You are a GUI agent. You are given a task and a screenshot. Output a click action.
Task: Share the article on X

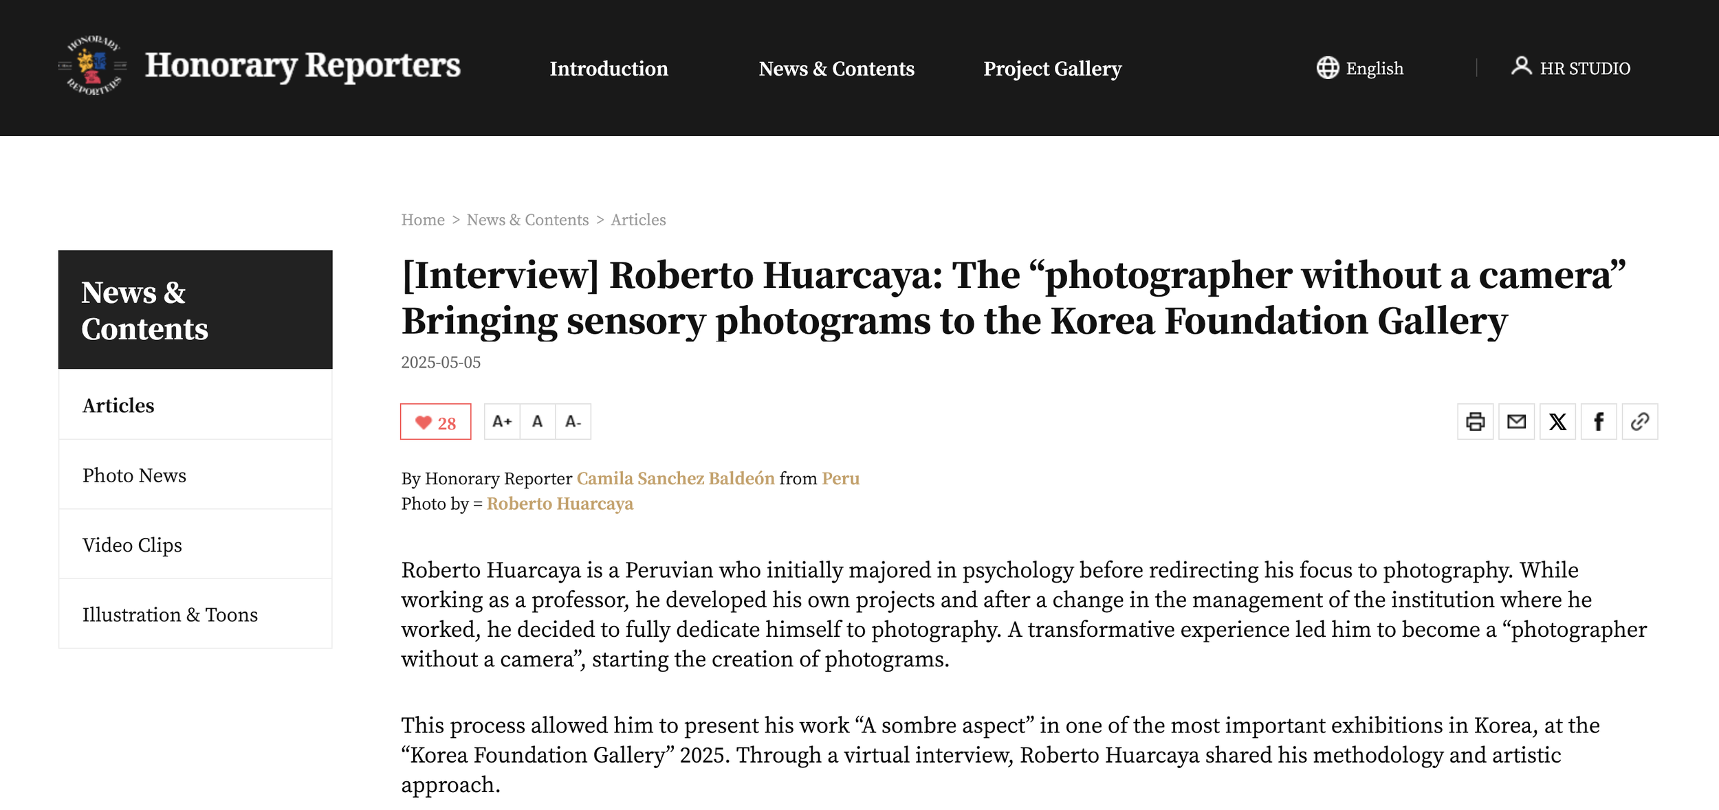pos(1558,422)
